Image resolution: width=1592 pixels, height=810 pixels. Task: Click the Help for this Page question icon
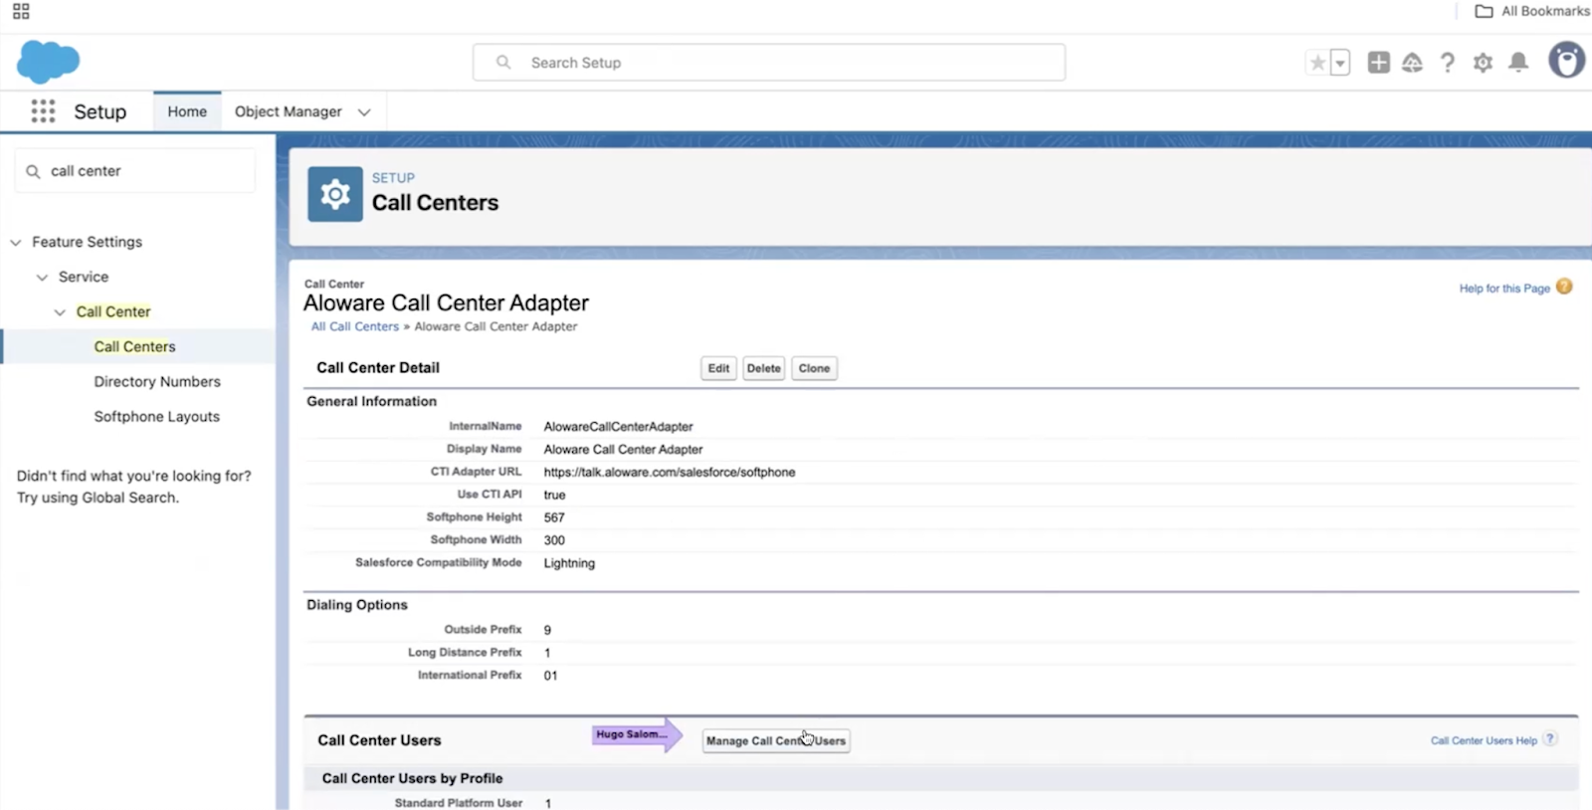(x=1564, y=287)
